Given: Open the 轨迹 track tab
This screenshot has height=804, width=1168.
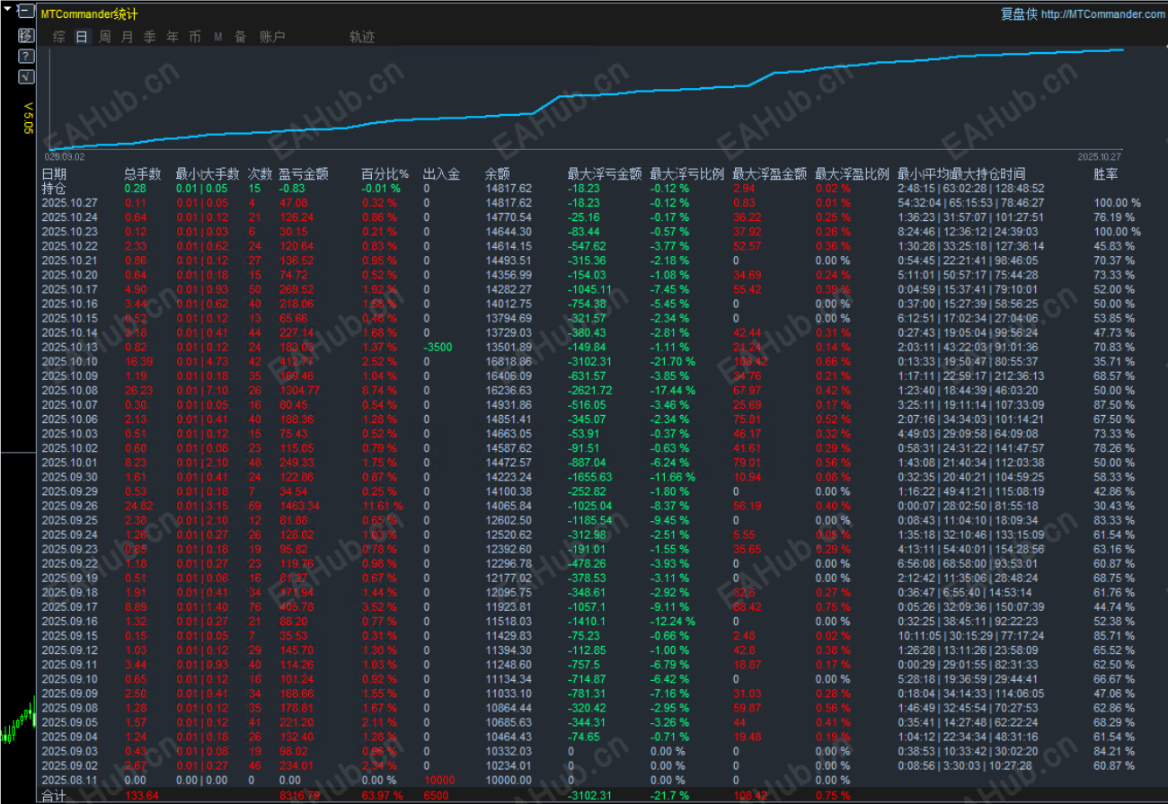Looking at the screenshot, I should 362,37.
